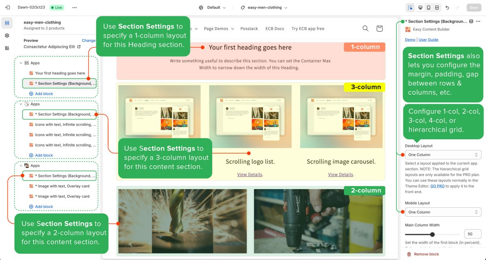
Task: Click the User Guide link
Action: tap(428, 40)
